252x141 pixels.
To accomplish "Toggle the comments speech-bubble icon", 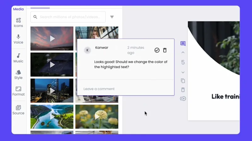I will (183, 44).
